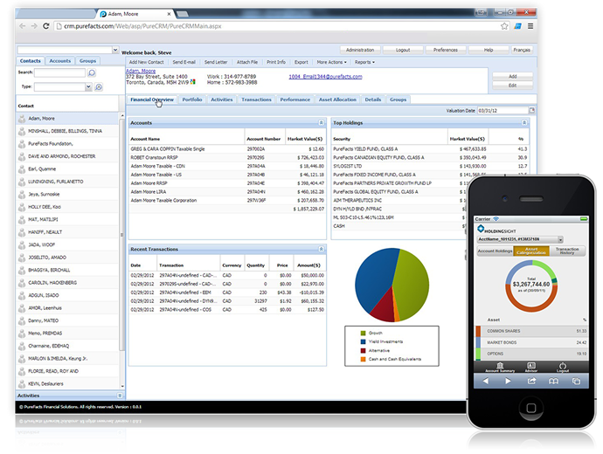Click the Logout button in header

coord(403,50)
